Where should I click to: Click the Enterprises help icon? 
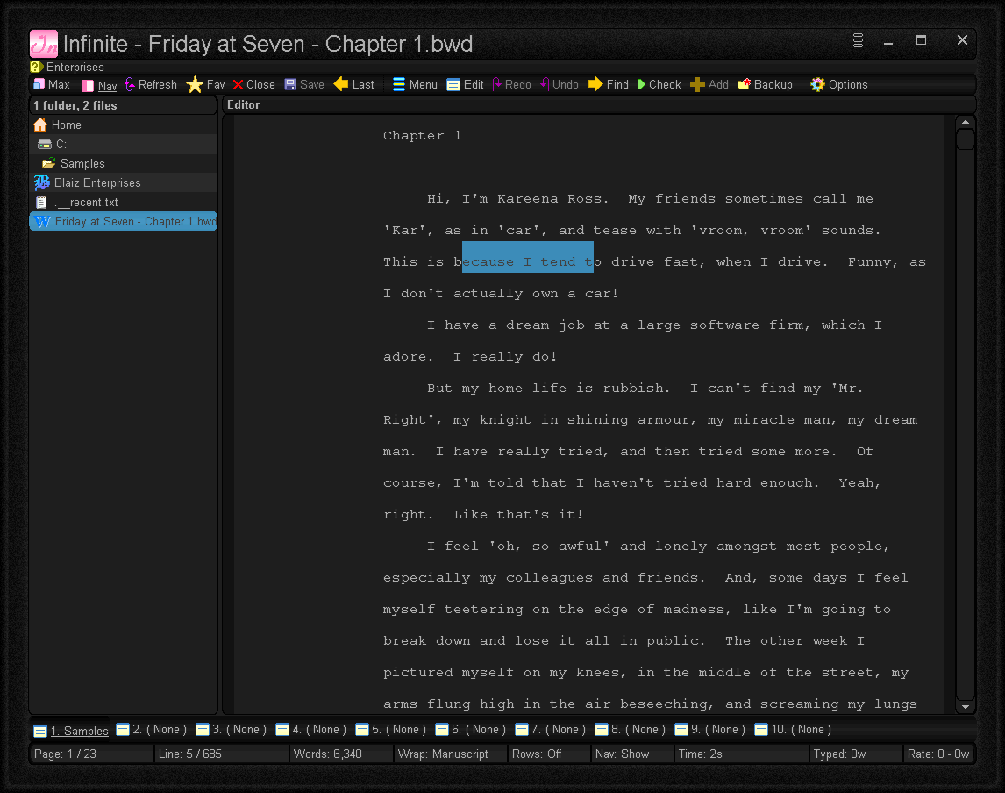click(x=36, y=67)
